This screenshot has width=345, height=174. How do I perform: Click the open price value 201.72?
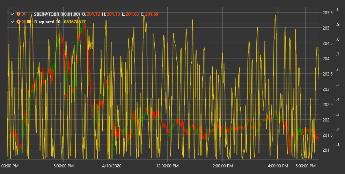click(x=93, y=14)
